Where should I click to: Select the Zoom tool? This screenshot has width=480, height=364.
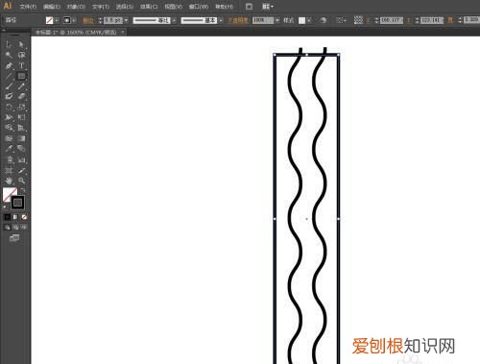pos(21,181)
